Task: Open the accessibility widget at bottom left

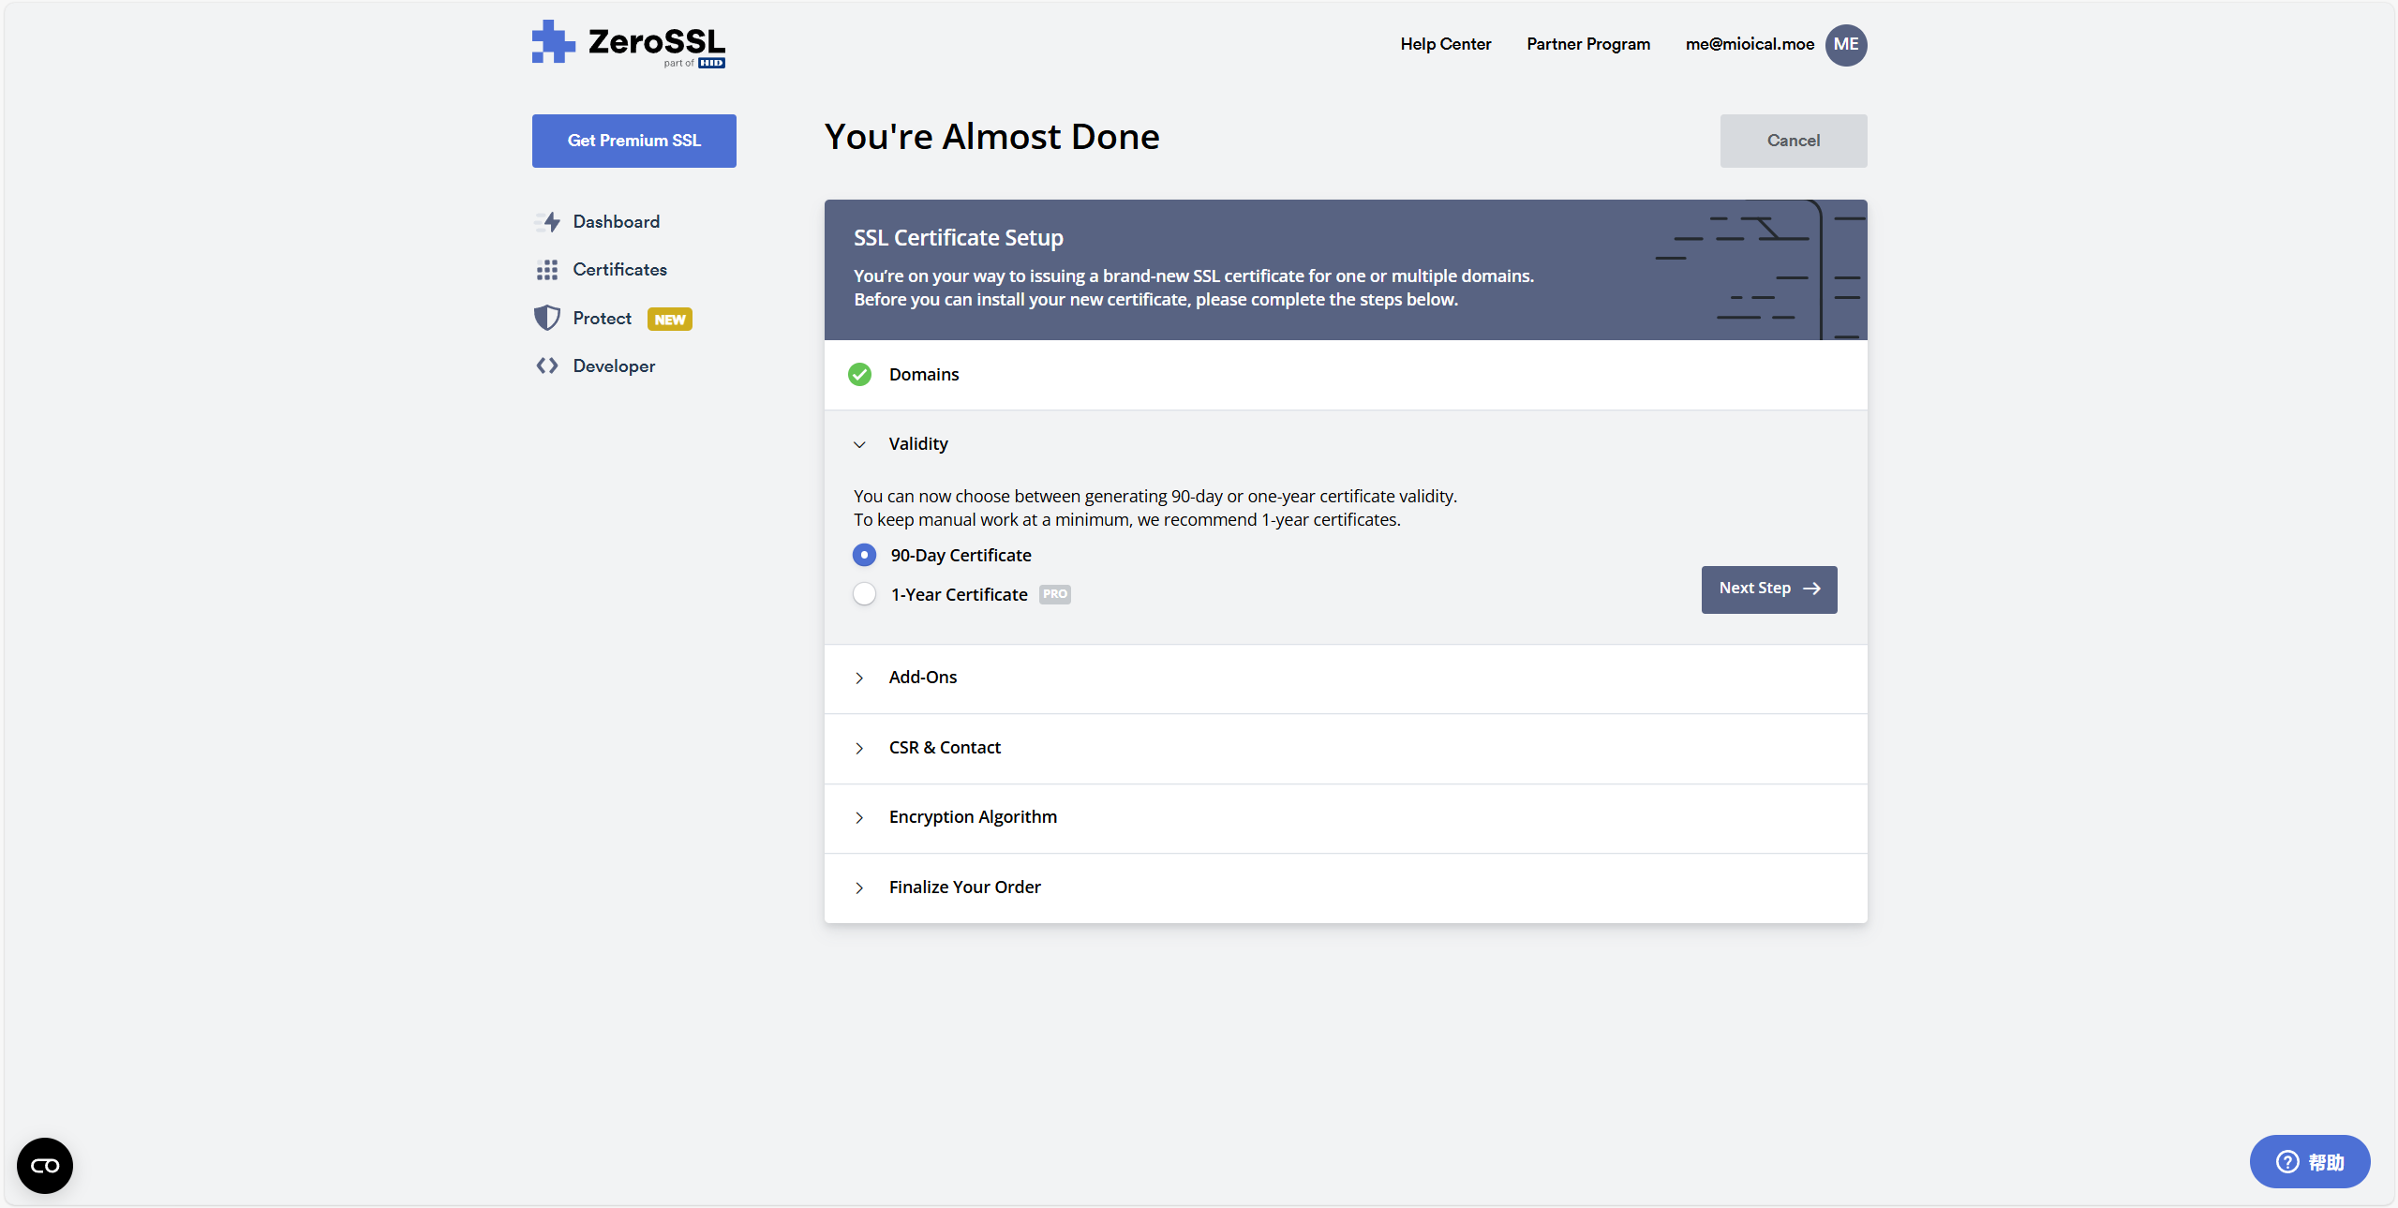Action: [x=45, y=1165]
